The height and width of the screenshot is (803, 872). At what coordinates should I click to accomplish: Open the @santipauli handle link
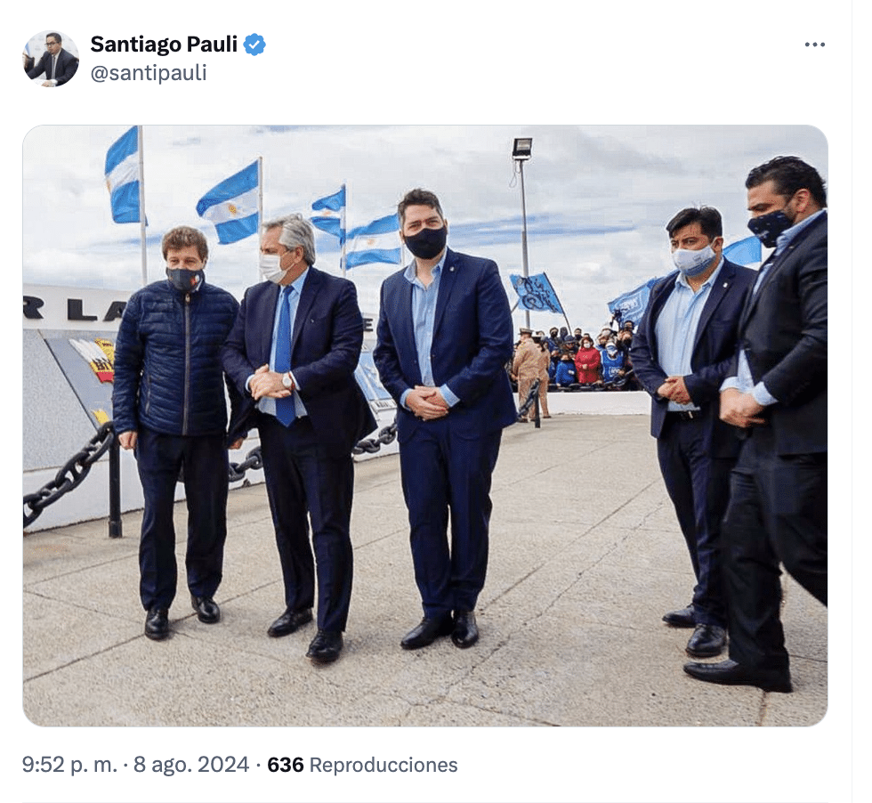click(x=149, y=73)
